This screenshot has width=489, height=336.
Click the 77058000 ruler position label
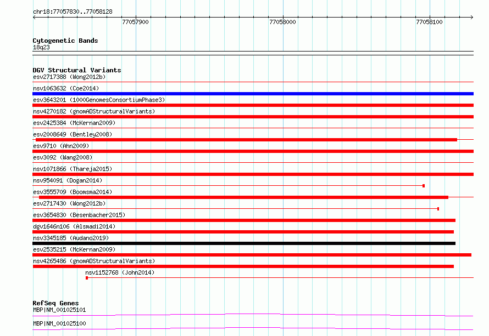click(282, 22)
